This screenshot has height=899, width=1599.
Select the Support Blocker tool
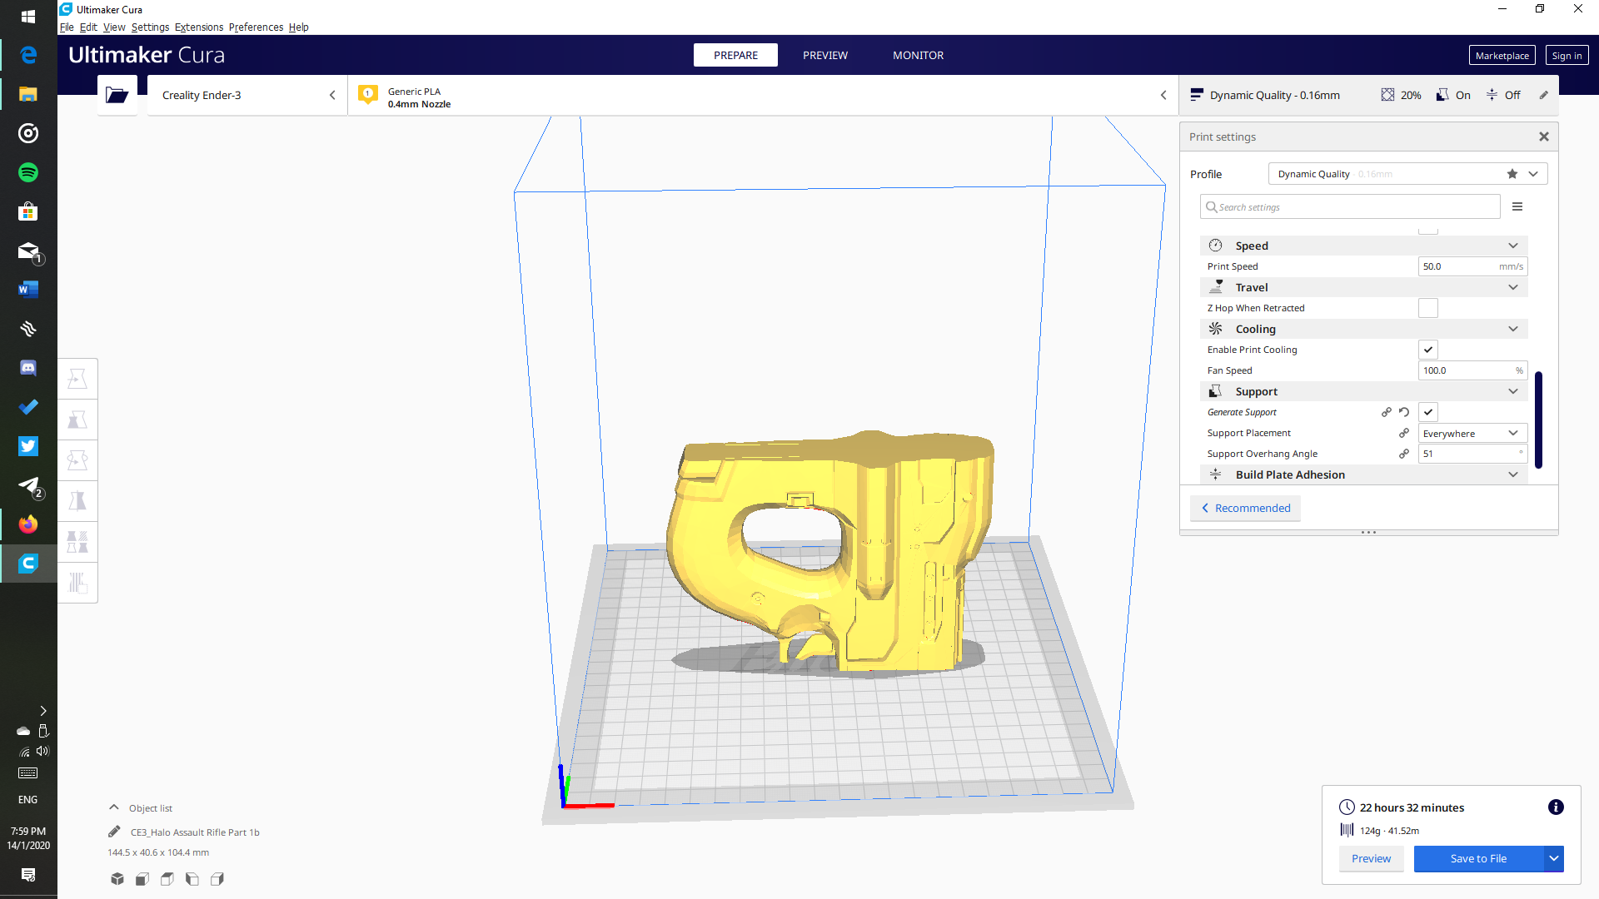pyautogui.click(x=77, y=583)
